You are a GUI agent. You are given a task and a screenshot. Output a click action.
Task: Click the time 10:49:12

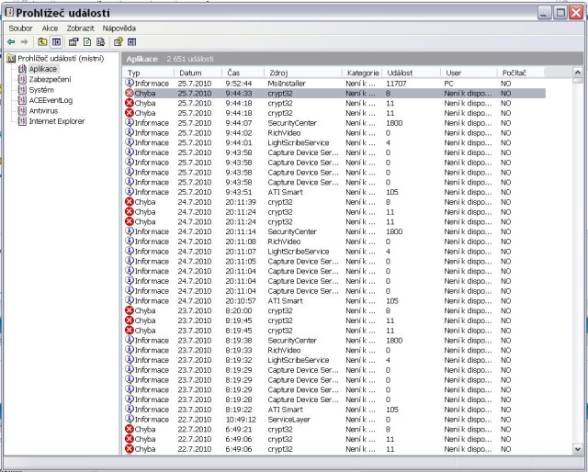241,420
